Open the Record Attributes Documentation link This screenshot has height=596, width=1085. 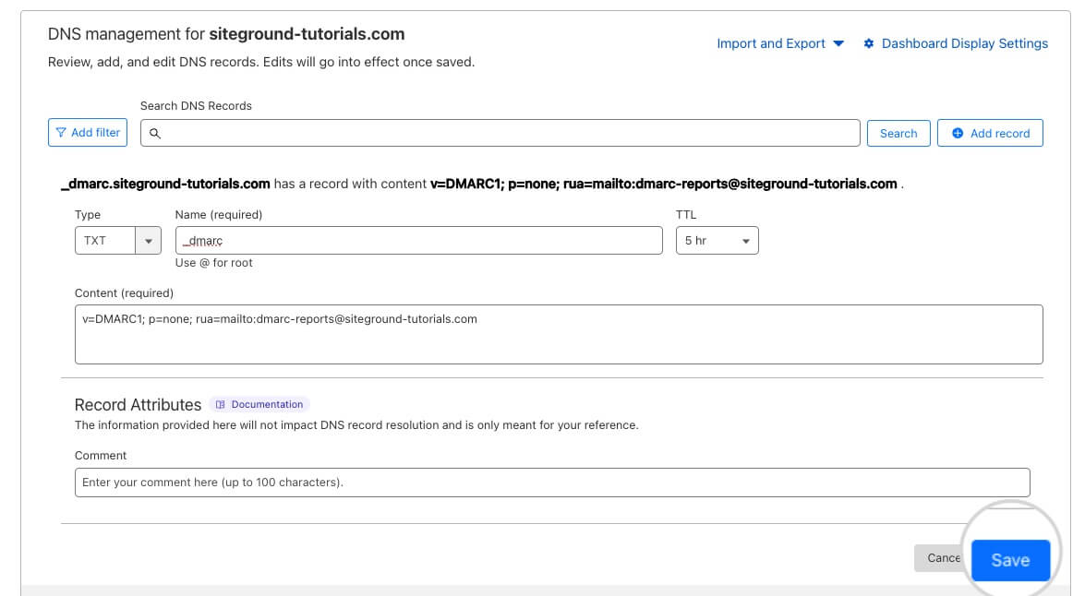[260, 404]
